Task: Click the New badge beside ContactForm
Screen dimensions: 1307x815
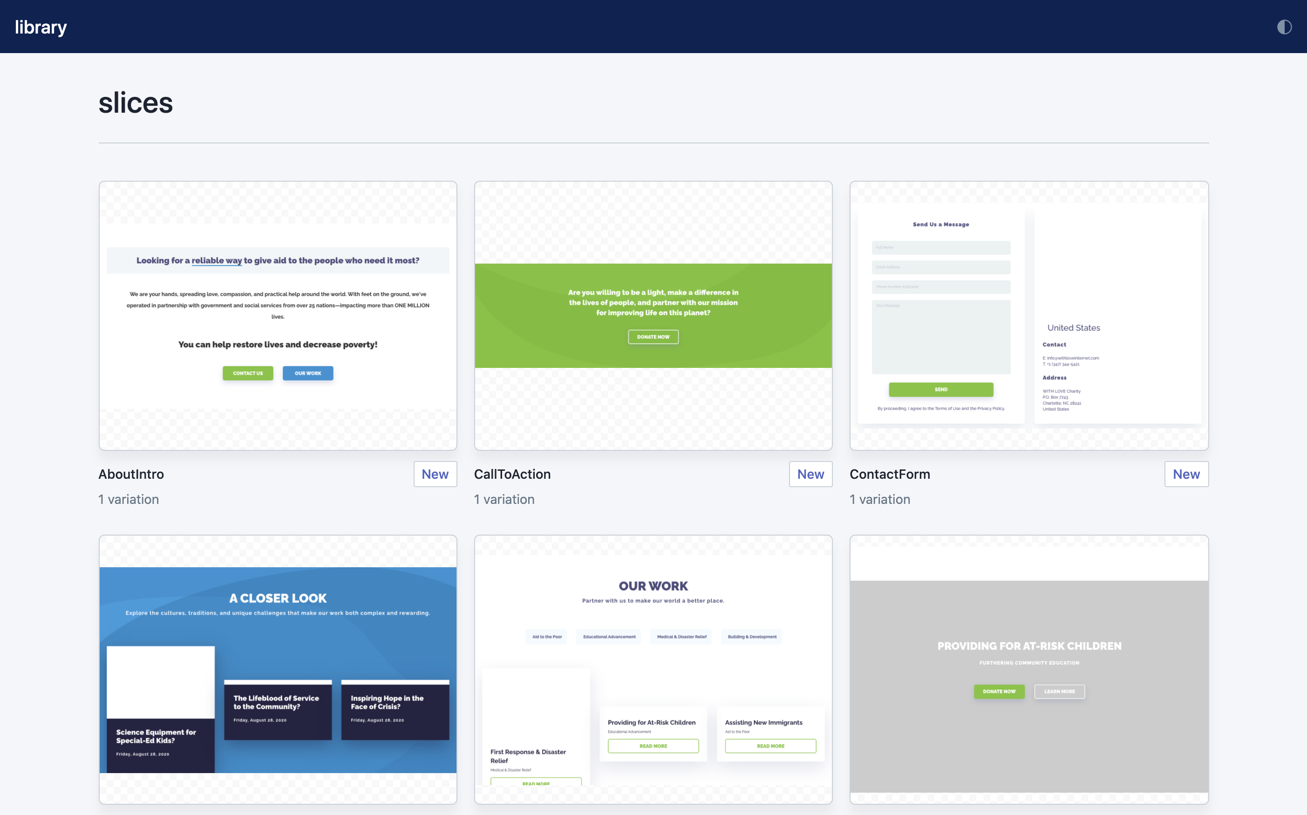Action: pyautogui.click(x=1186, y=475)
